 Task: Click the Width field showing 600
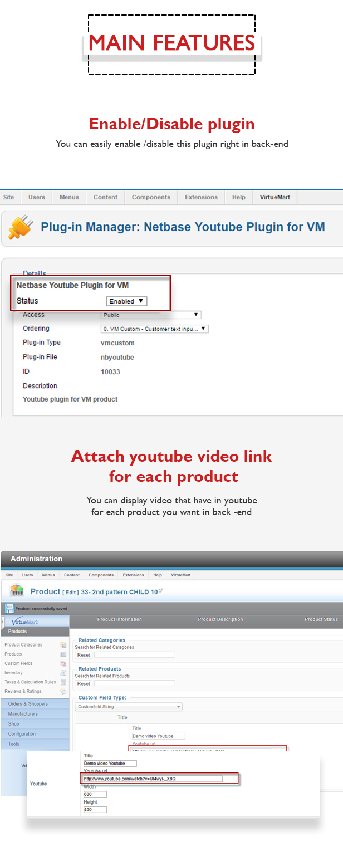95,794
